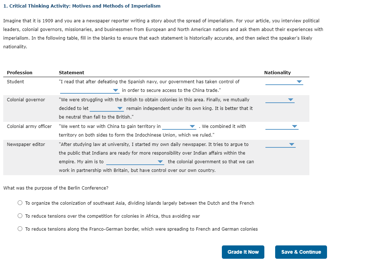Screen dimensions: 376x262
Task: Select the southeast Asia colonization answer option
Action: pyautogui.click(x=20, y=203)
